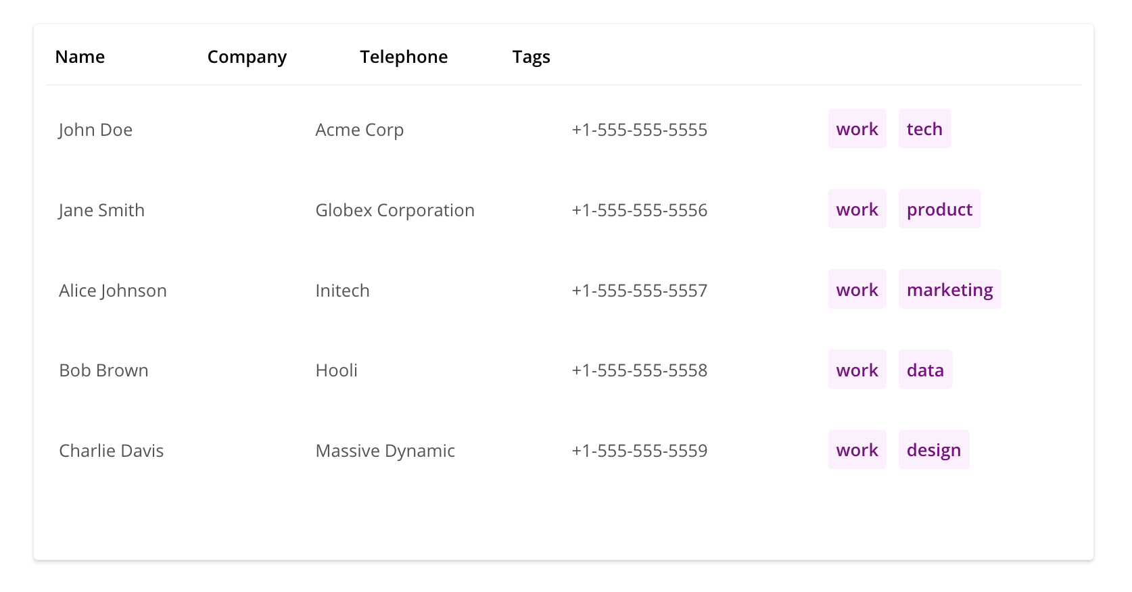
Task: Open the Alice Johnson contact entry
Action: pos(113,291)
